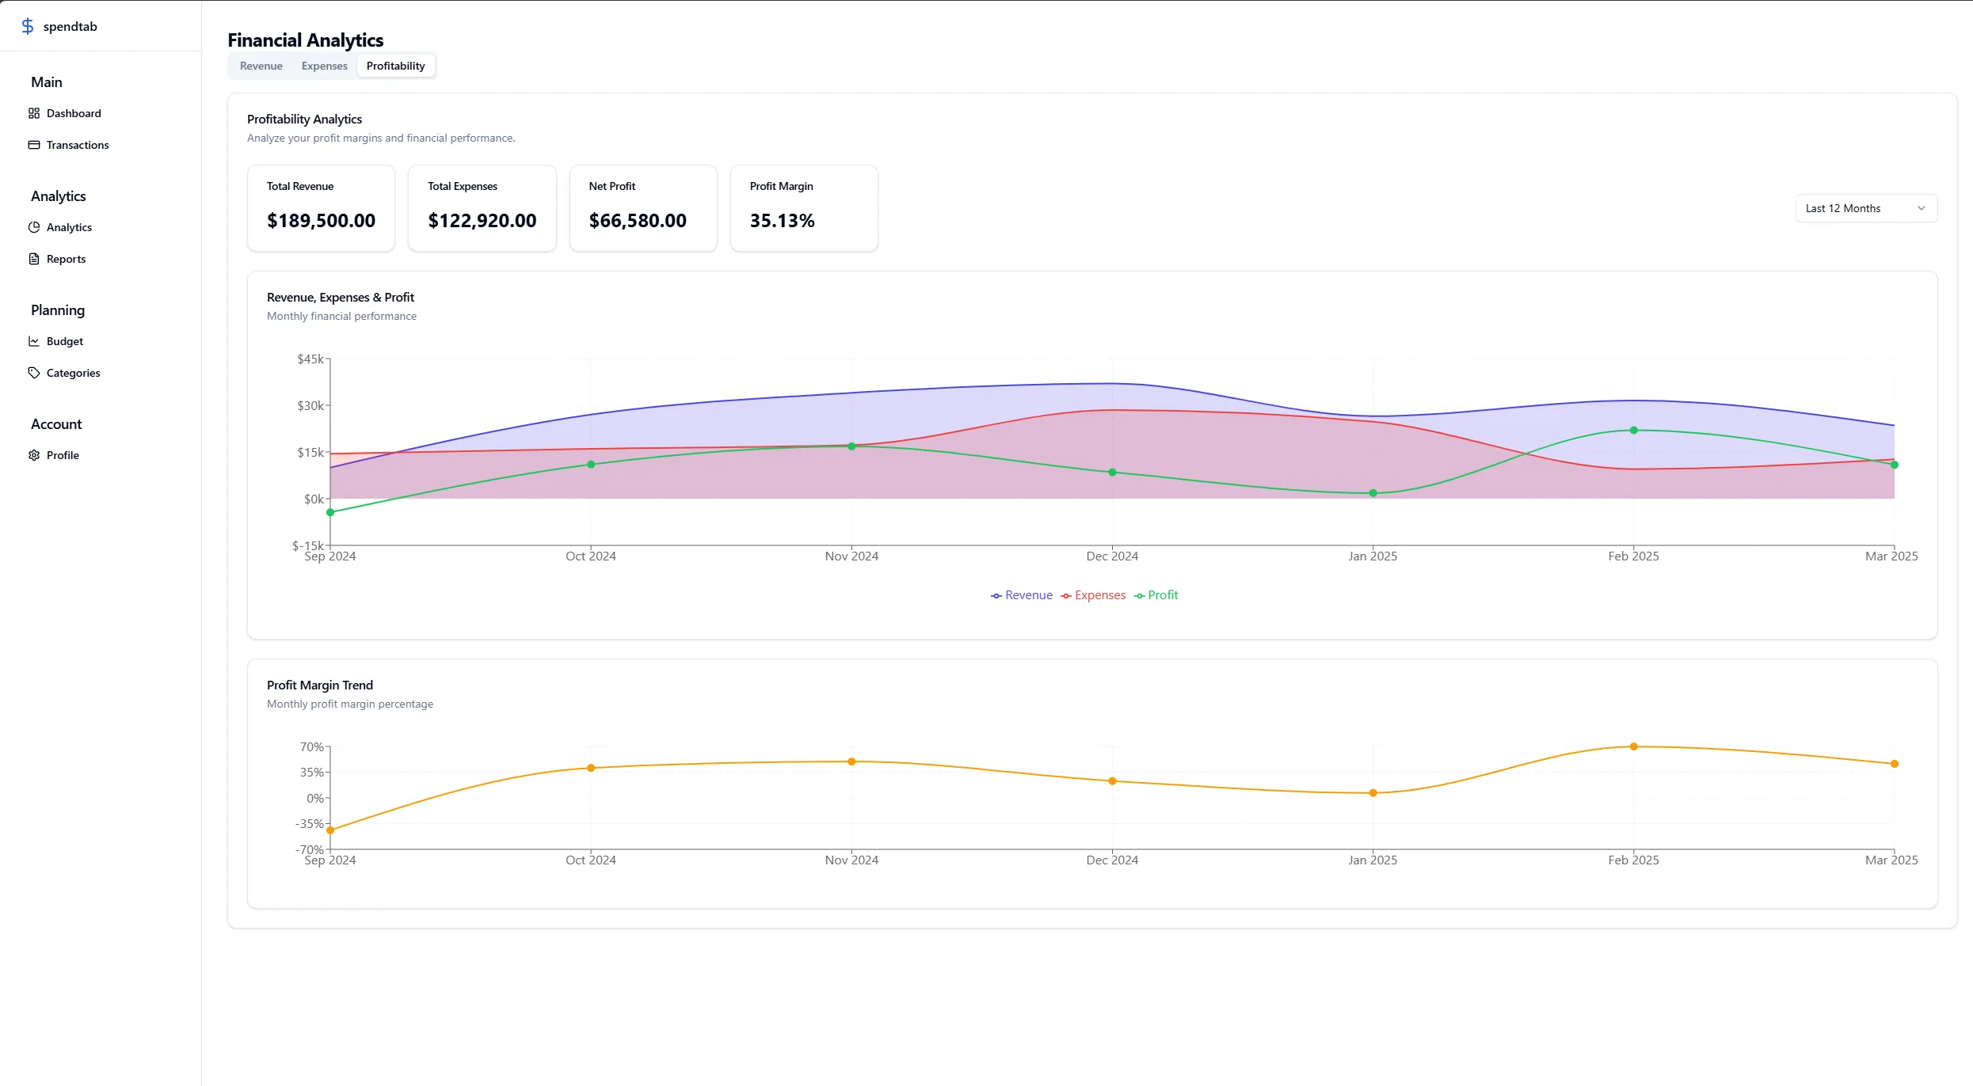Viewport: 1973px width, 1086px height.
Task: Open the Transactions page link
Action: [x=78, y=145]
